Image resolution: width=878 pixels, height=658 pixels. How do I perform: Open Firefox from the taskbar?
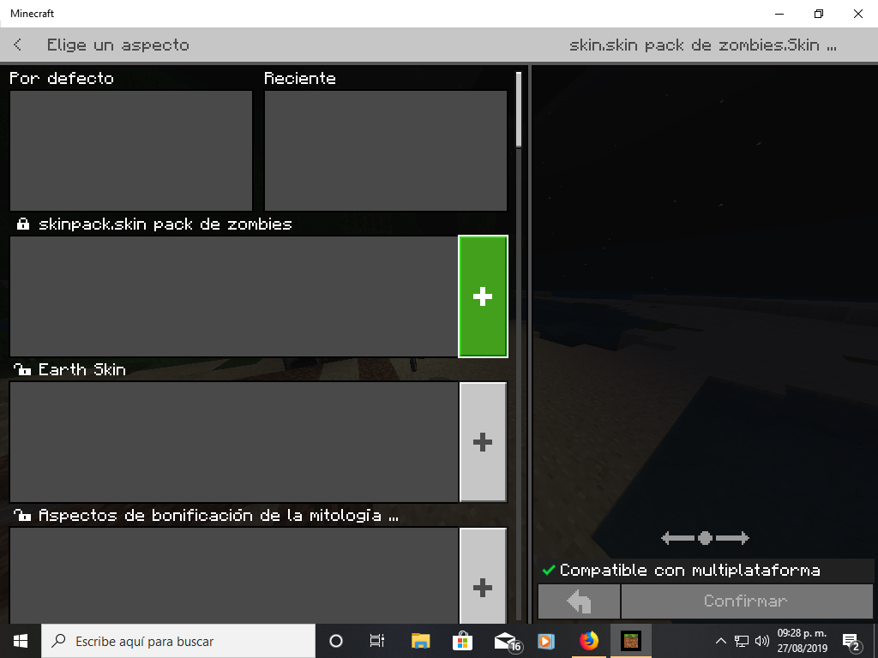588,641
